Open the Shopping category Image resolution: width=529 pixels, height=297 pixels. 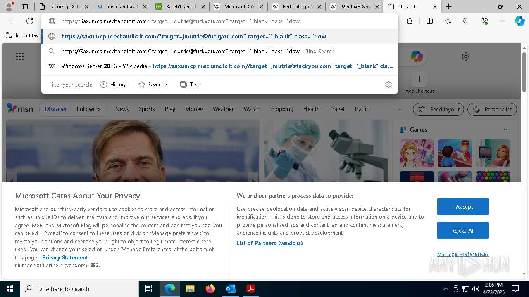pos(281,109)
